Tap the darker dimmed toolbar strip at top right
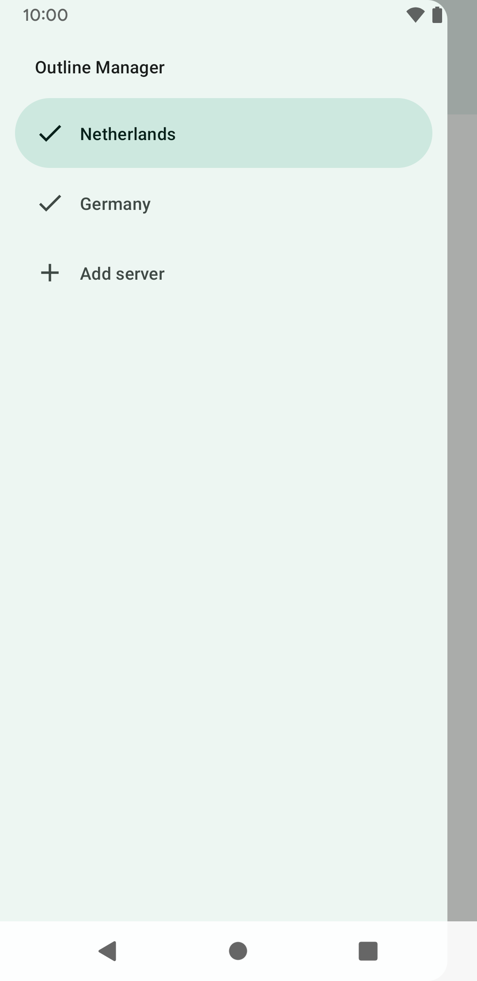This screenshot has height=981, width=477. point(462,57)
